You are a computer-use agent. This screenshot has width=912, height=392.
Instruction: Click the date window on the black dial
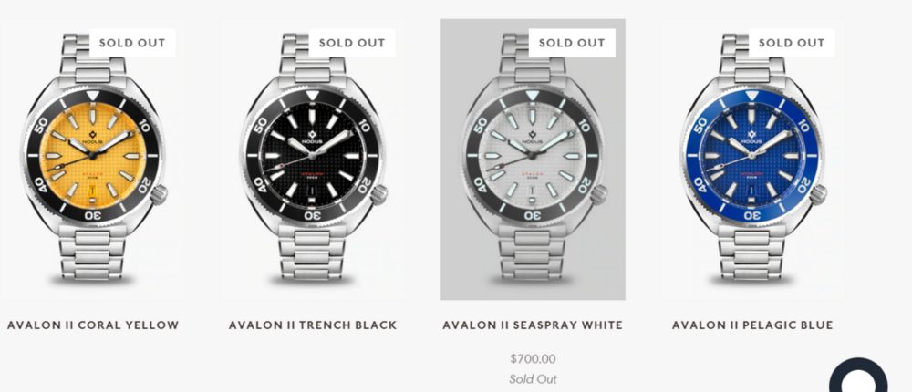[x=312, y=193]
